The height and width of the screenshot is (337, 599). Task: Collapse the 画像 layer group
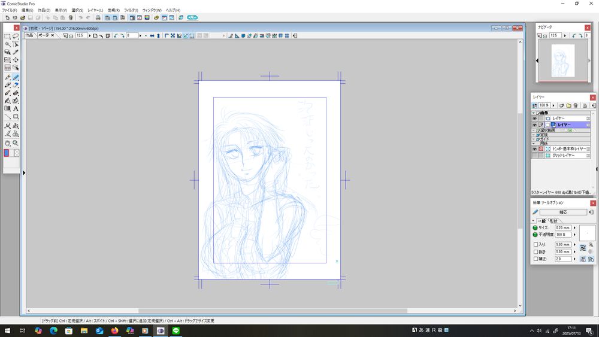pos(534,113)
